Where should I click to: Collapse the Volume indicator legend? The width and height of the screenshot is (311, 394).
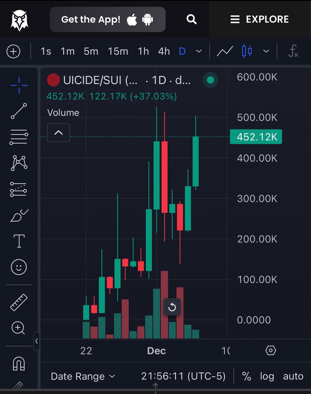pyautogui.click(x=59, y=133)
